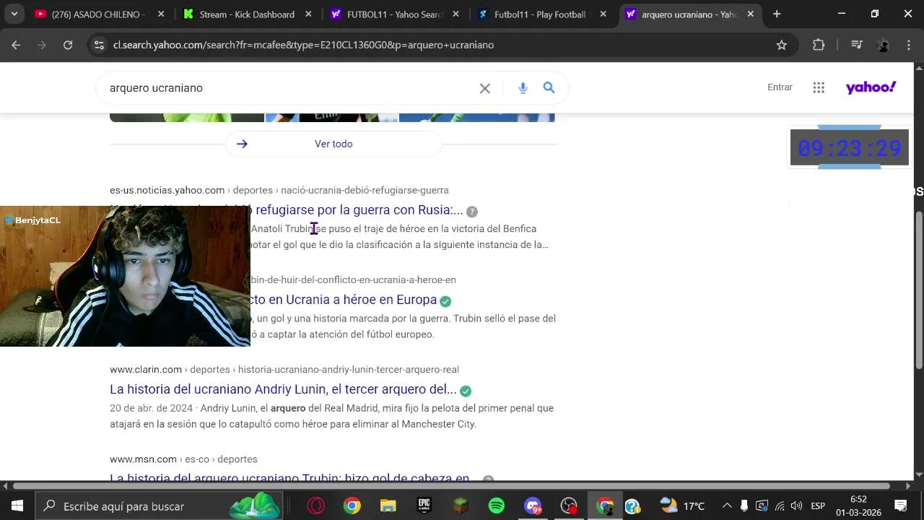Close the Futbol11 - Play Football tab
924x520 pixels.
coord(603,14)
